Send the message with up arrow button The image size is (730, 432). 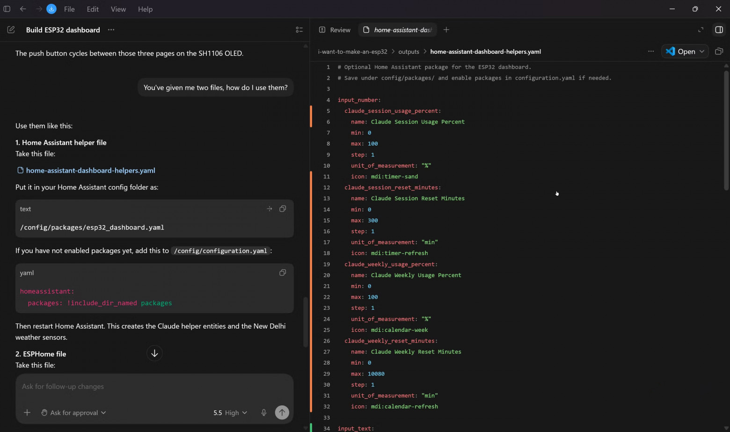click(x=282, y=412)
